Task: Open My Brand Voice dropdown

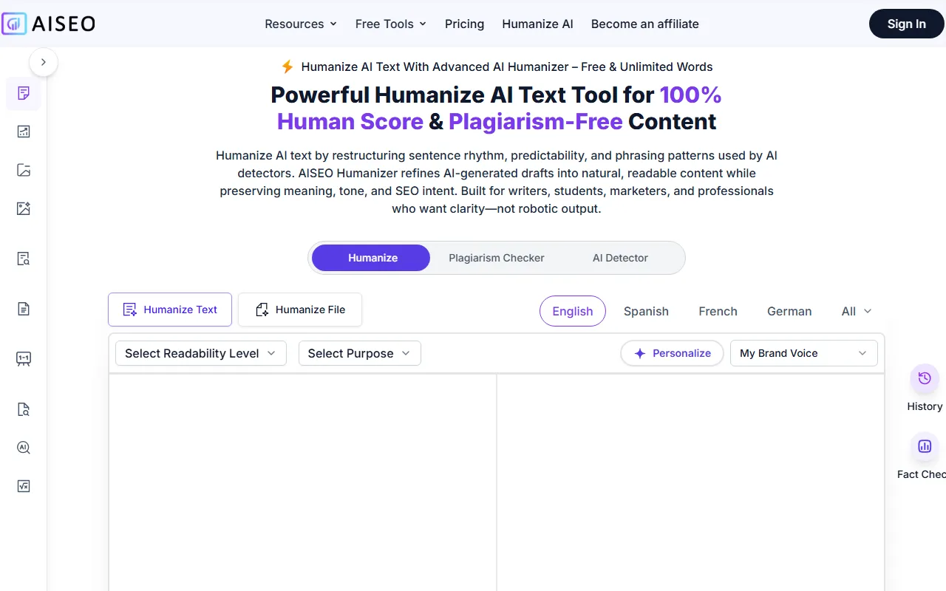Action: [x=803, y=353]
